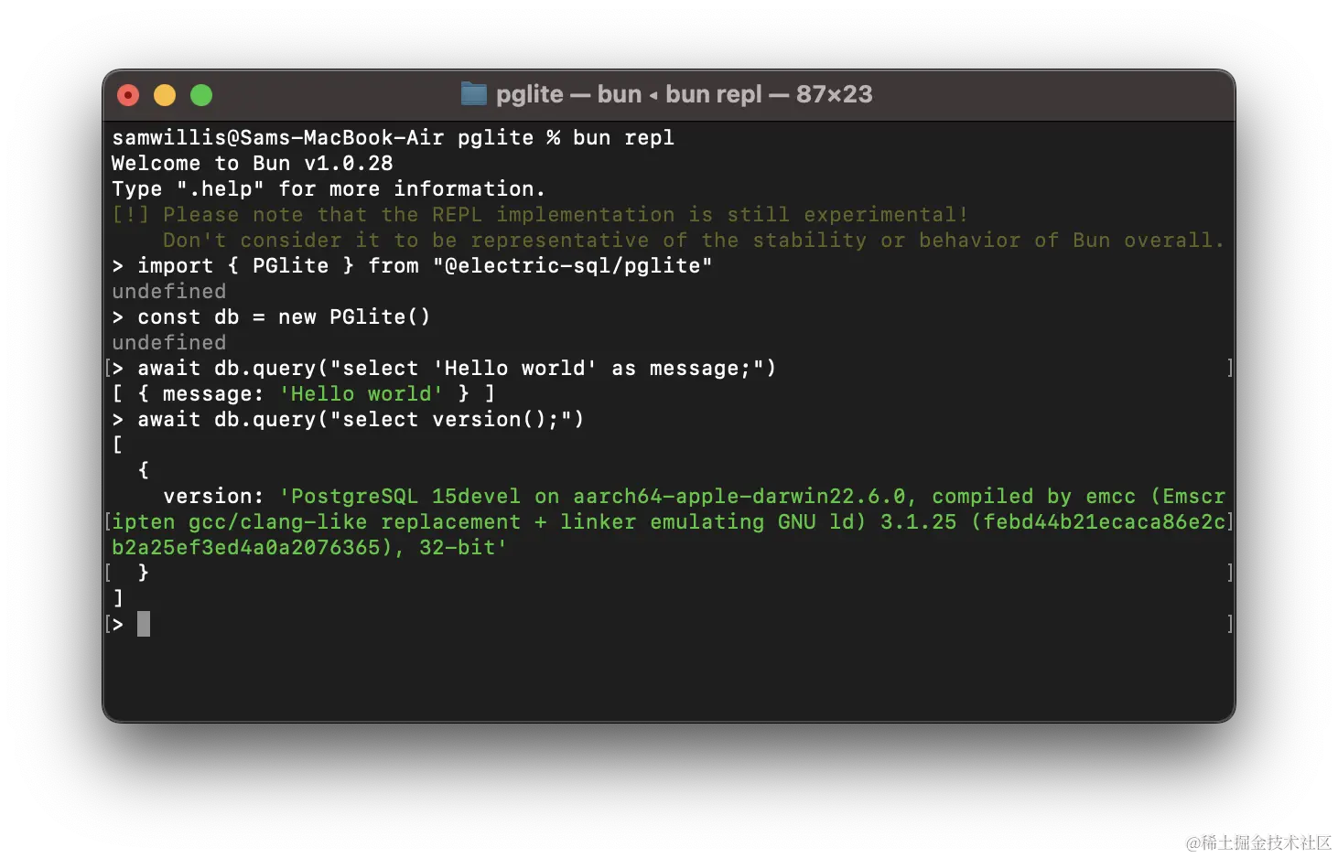Screen dimensions: 1338x858
Task: Click the 'Welcome to Bun v1.0.28' line
Action: coord(253,164)
